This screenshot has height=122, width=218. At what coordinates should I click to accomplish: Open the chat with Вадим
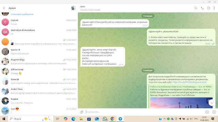(x=39, y=101)
